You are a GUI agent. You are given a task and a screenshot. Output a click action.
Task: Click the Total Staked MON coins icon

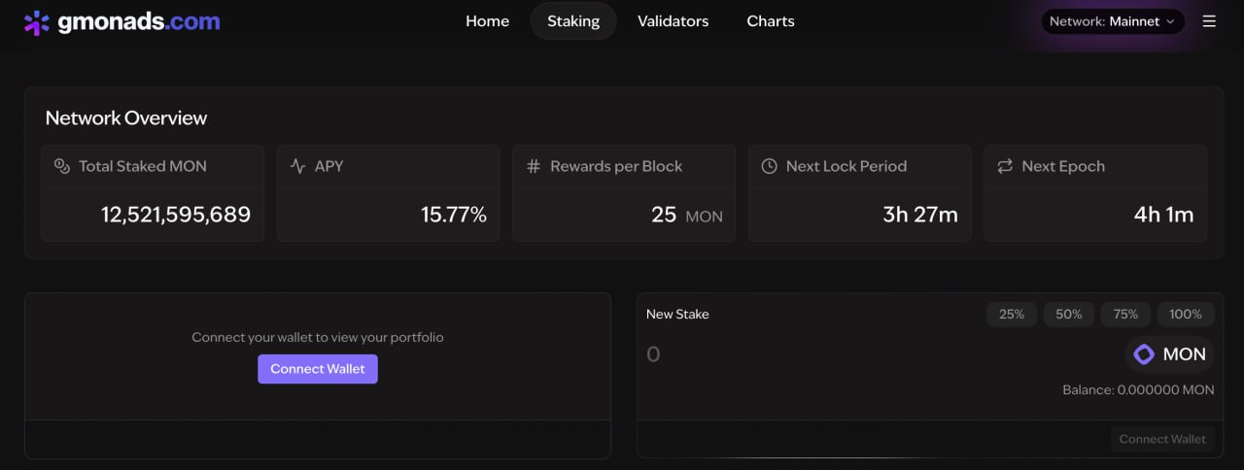[62, 166]
